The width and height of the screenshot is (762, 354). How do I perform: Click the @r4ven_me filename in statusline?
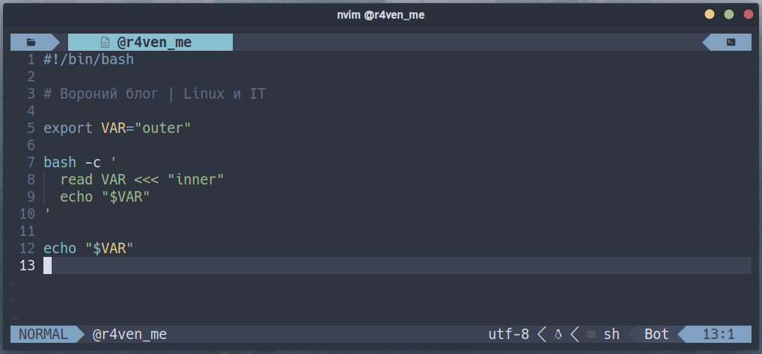(x=129, y=334)
